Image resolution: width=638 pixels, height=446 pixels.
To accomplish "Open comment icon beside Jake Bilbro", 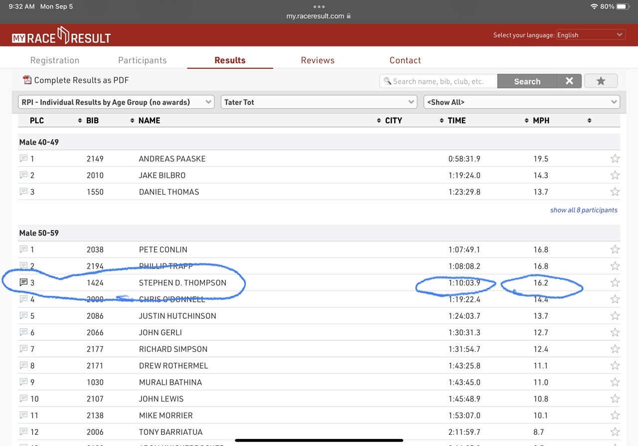I will [23, 175].
